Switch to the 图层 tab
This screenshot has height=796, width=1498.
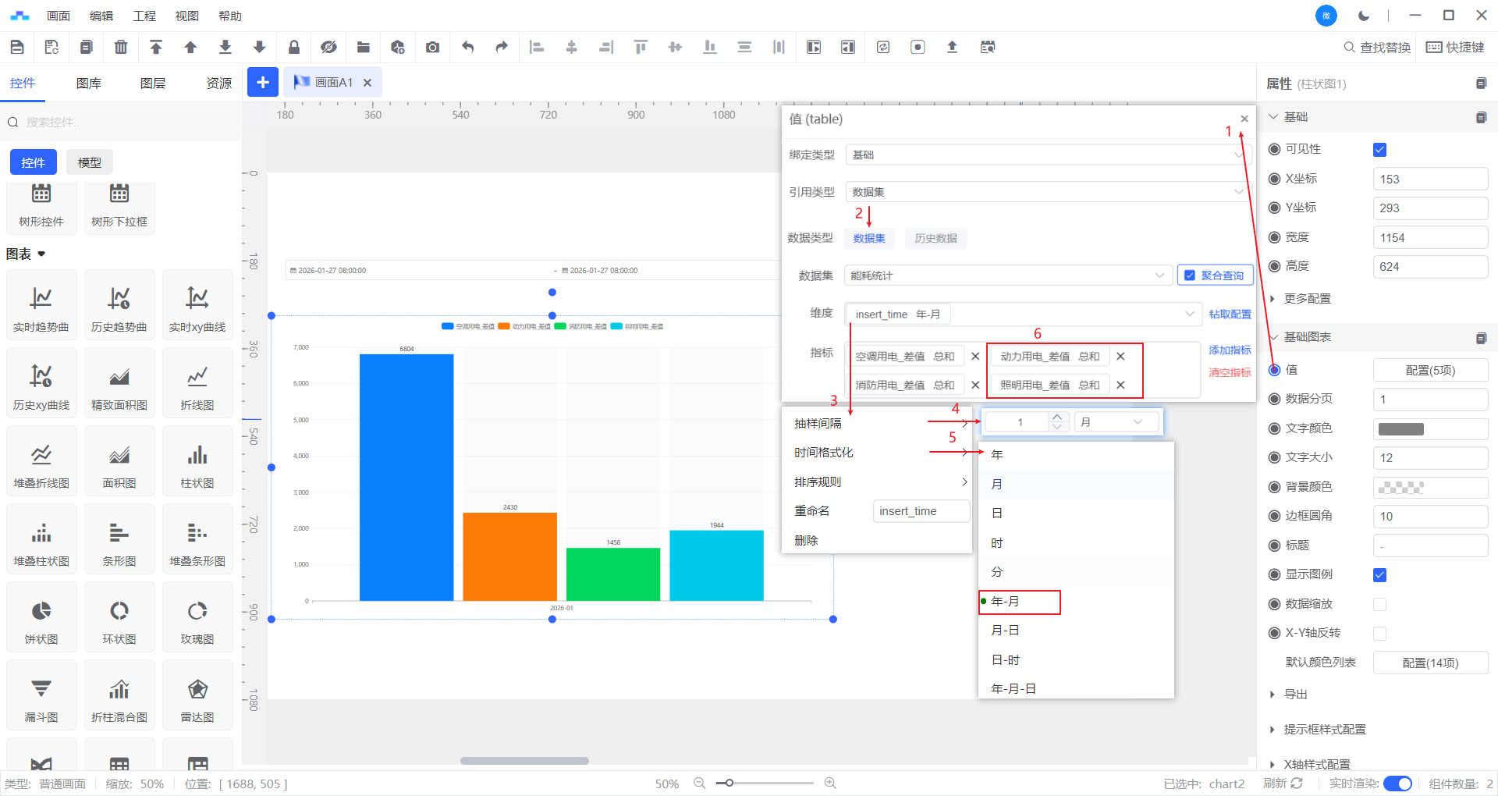click(x=153, y=84)
